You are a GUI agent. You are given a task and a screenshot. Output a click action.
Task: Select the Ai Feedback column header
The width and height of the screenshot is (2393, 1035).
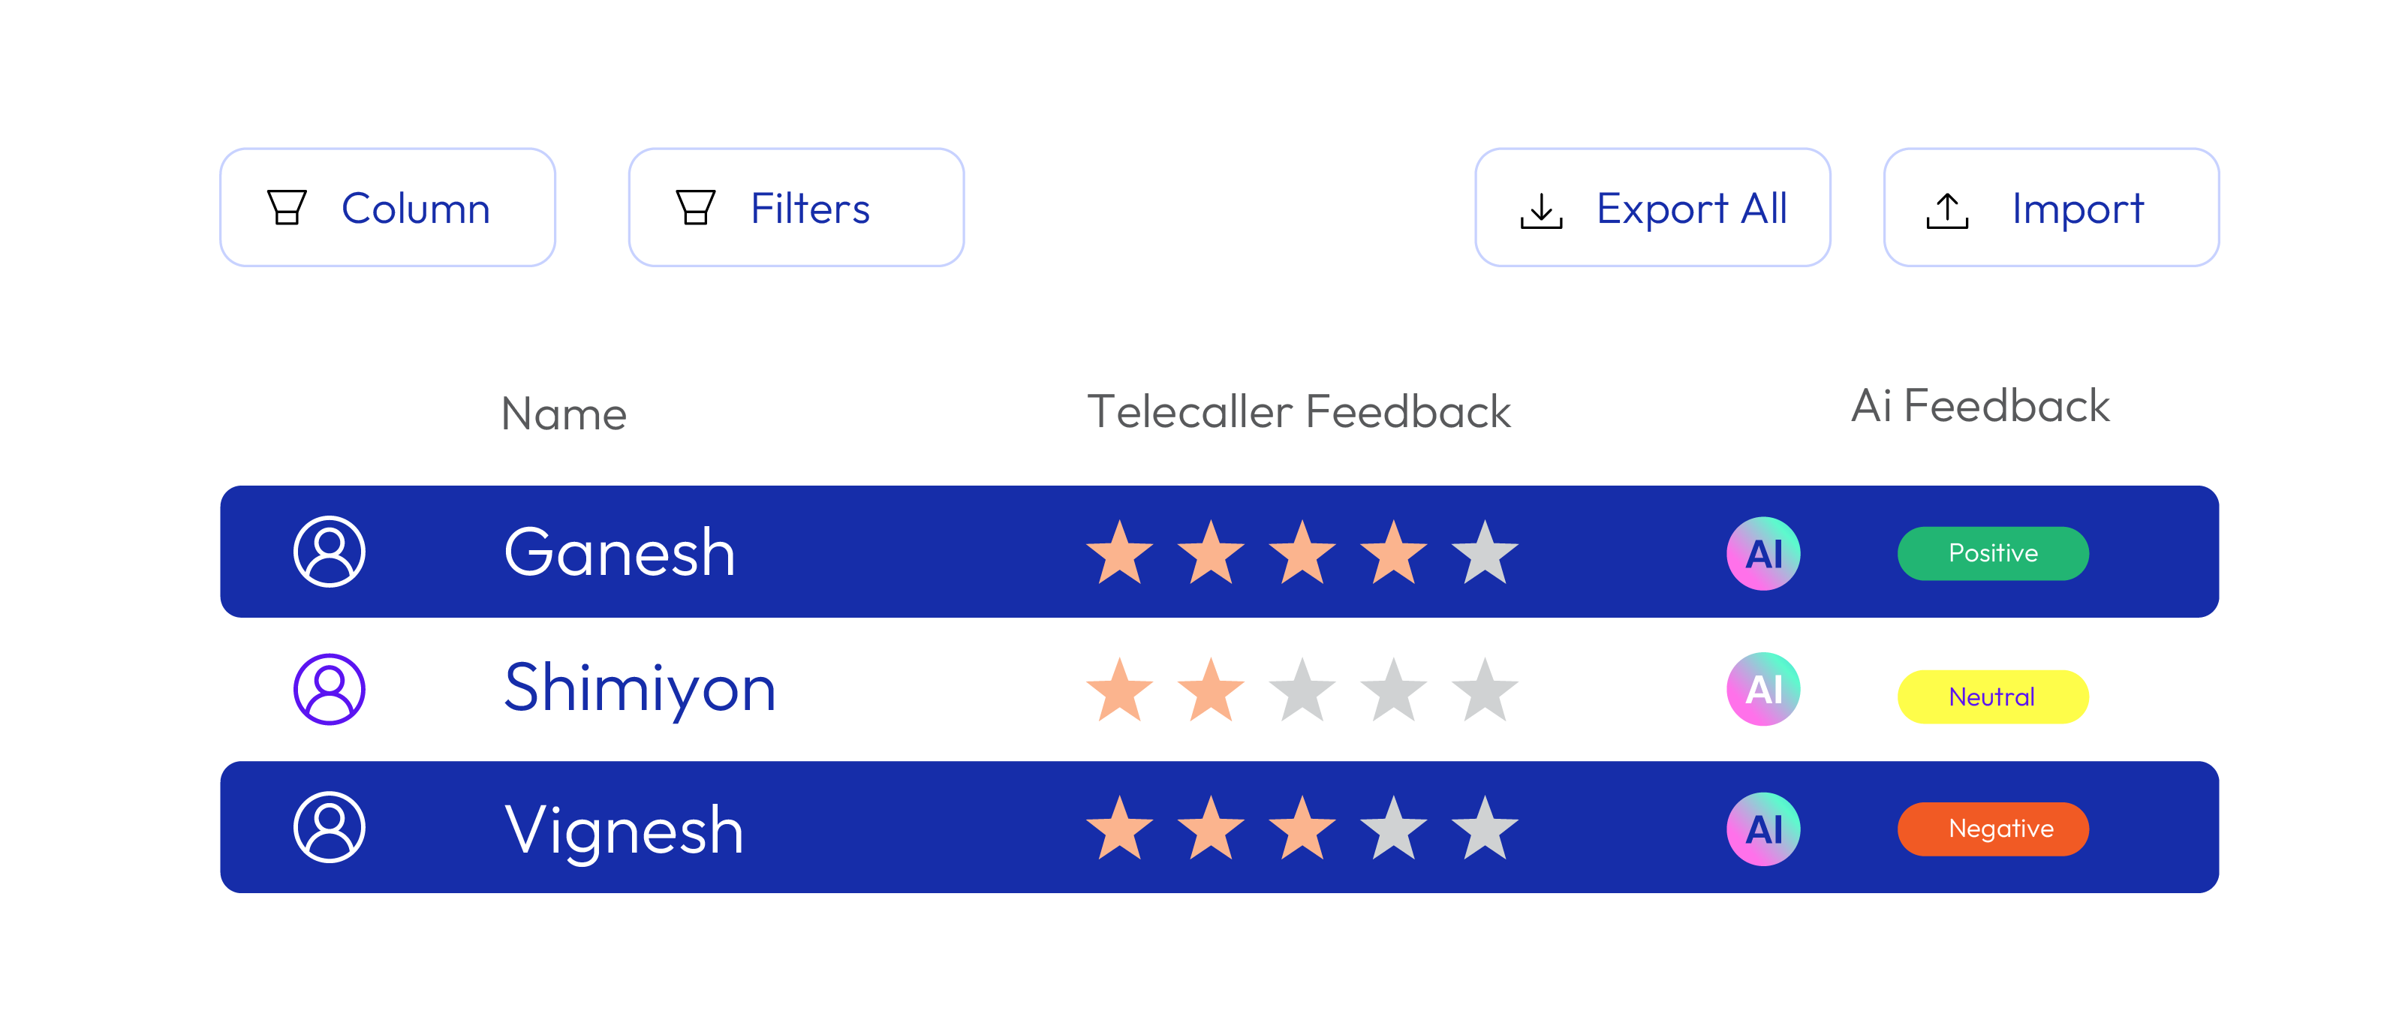click(x=1979, y=406)
